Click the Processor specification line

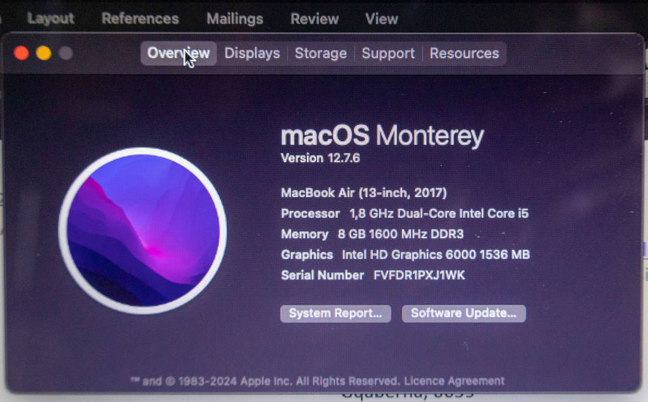pyautogui.click(x=405, y=213)
